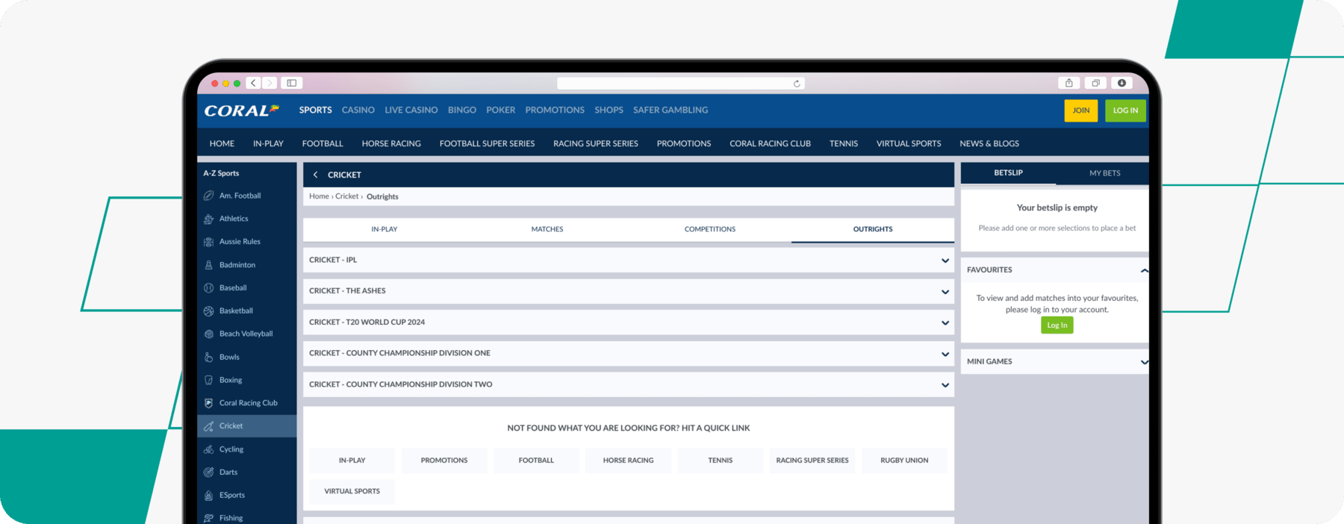Click the browser forward arrow

270,83
